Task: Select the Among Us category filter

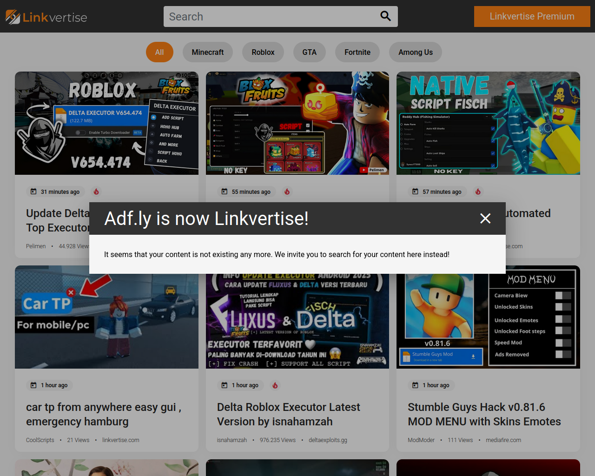Action: (x=416, y=52)
